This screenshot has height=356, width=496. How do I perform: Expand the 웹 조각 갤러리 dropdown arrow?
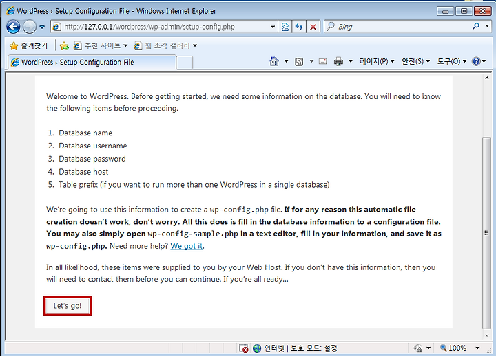(x=195, y=46)
